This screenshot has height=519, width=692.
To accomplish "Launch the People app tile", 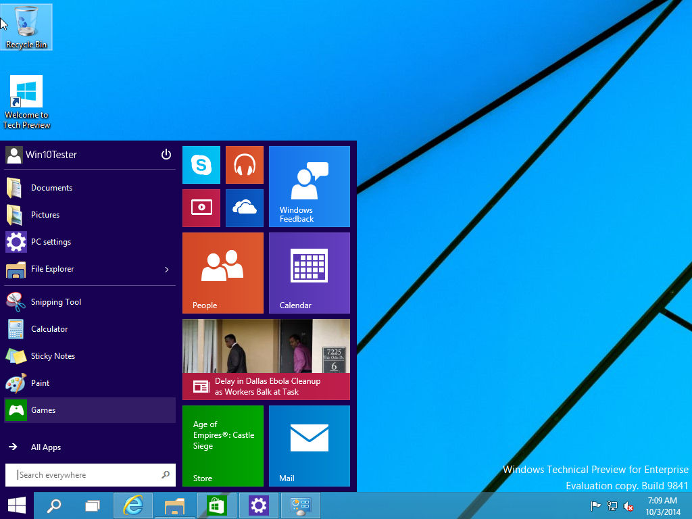I will pos(222,272).
